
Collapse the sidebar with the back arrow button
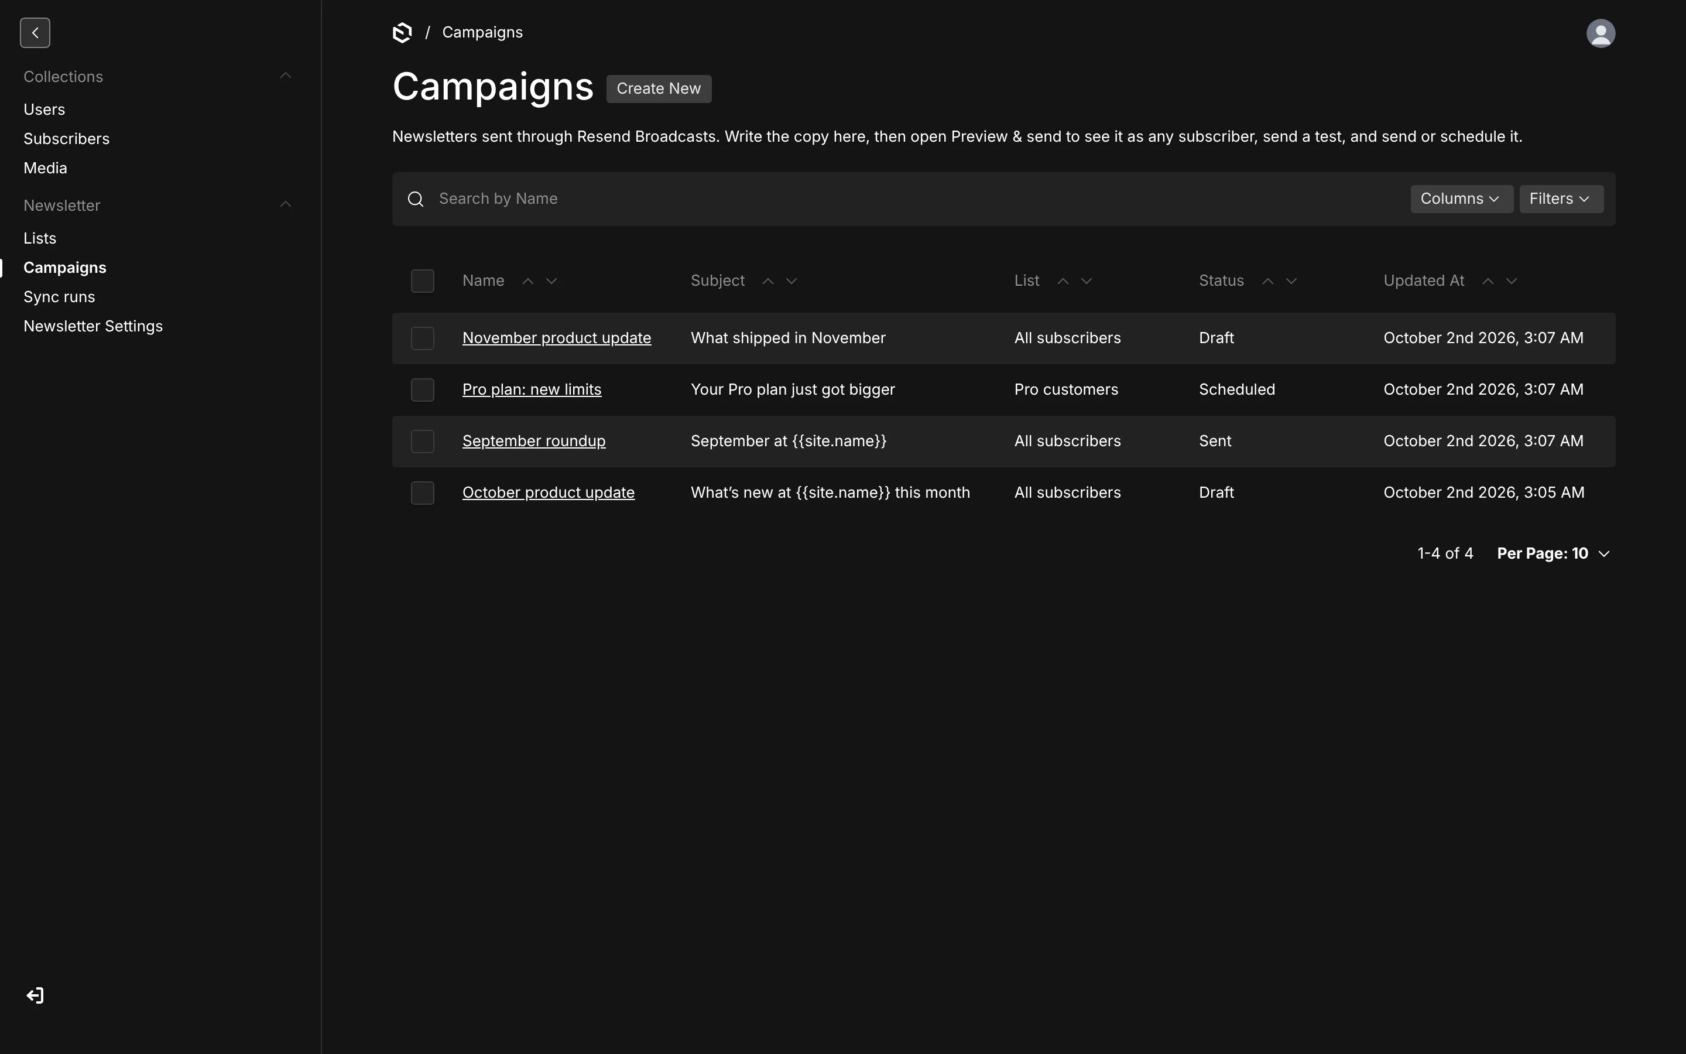[x=35, y=33]
